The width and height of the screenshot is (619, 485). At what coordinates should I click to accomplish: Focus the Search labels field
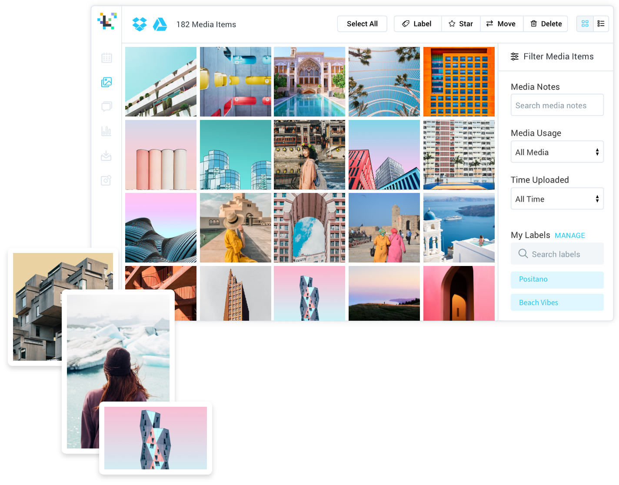(557, 254)
